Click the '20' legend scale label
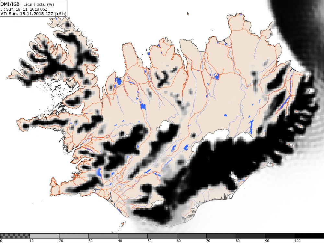Image resolution: width=324 pixels, height=243 pixels. [x=61, y=241]
